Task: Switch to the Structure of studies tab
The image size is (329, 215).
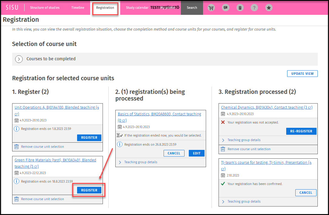Action: tap(45, 8)
